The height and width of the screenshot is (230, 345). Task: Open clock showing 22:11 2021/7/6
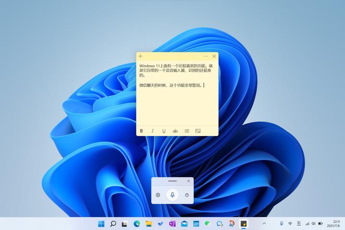333,224
